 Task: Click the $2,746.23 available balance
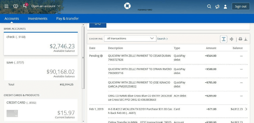62,46
